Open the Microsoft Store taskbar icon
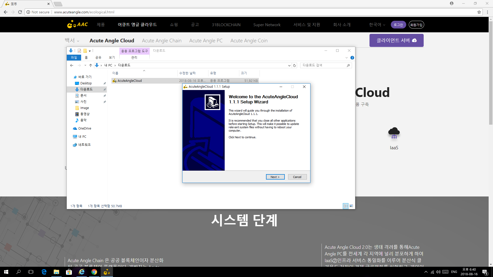 [69, 272]
